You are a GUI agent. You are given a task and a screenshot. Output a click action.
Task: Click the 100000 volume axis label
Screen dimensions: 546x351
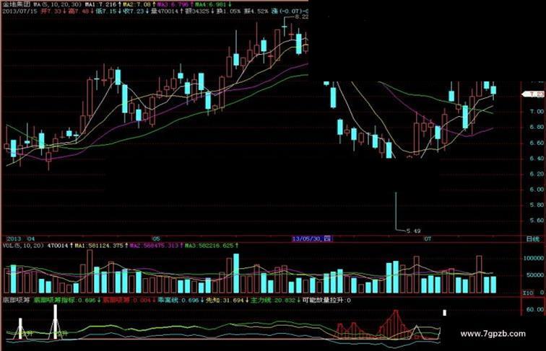coord(534,259)
